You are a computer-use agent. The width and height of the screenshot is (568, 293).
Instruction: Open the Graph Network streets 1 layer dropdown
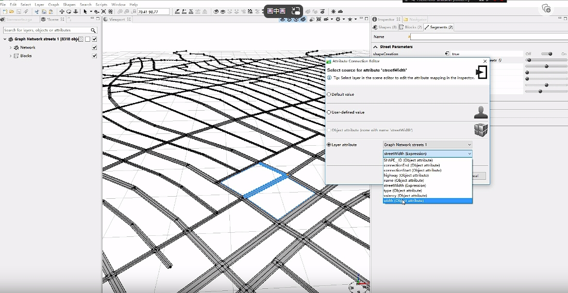point(427,145)
